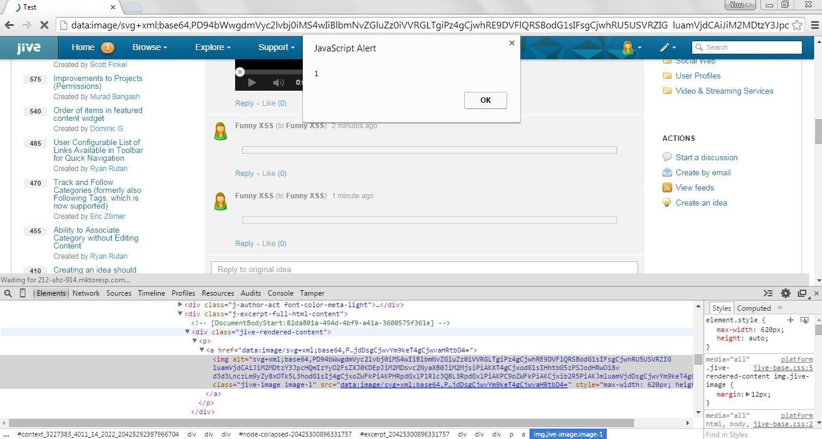Close the JavaScript Alert dialog with X
Image resolution: width=822 pixels, height=439 pixels.
(512, 43)
